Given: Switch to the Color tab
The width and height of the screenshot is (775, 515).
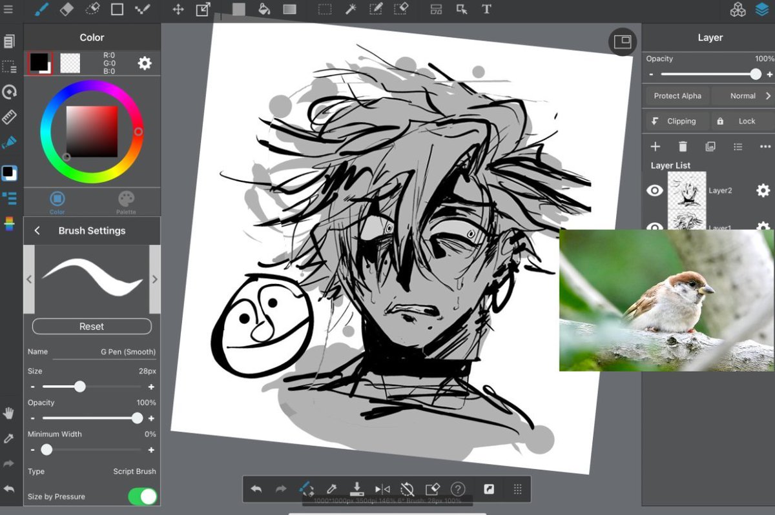Looking at the screenshot, I should [x=57, y=202].
